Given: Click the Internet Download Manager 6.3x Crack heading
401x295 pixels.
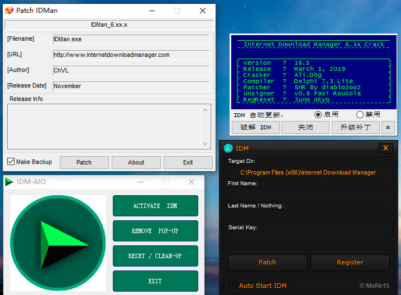Looking at the screenshot, I should pos(313,44).
